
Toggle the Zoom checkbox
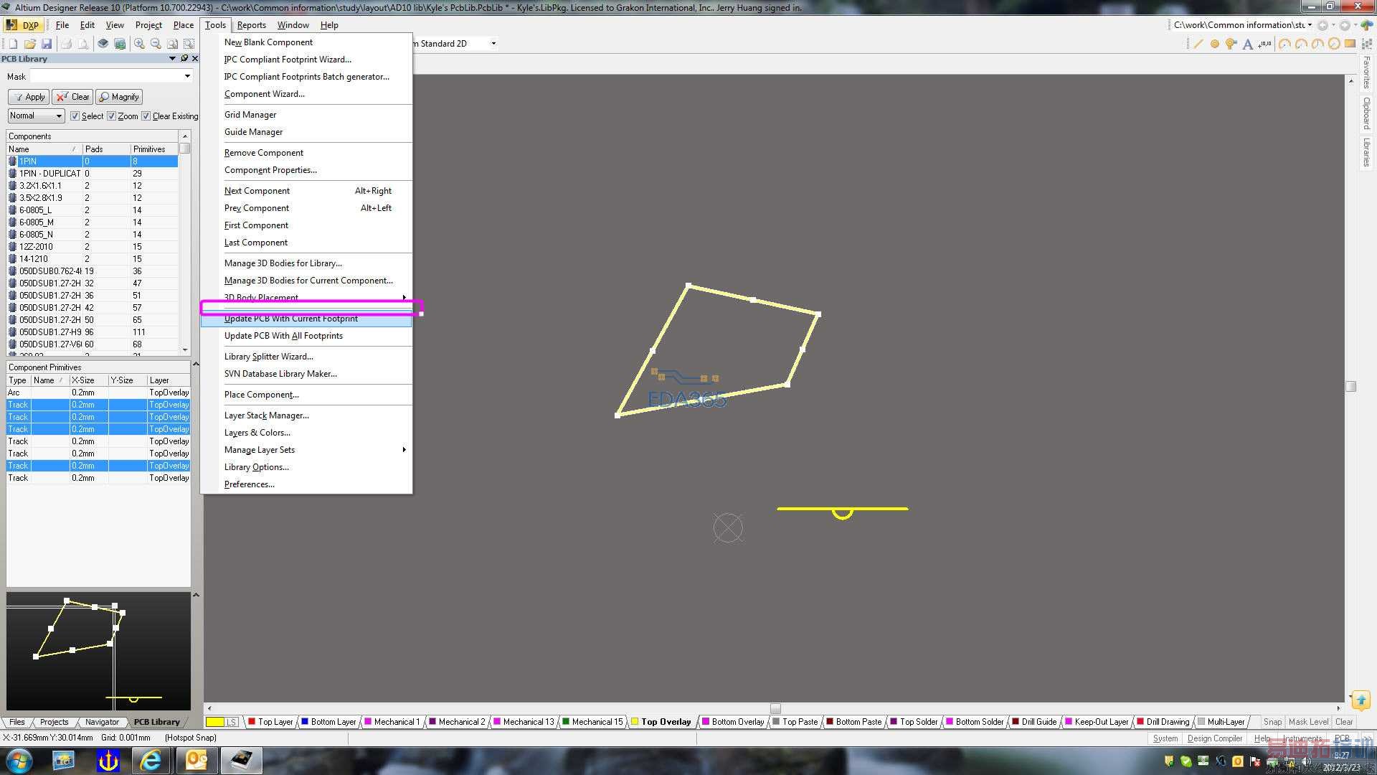[111, 116]
